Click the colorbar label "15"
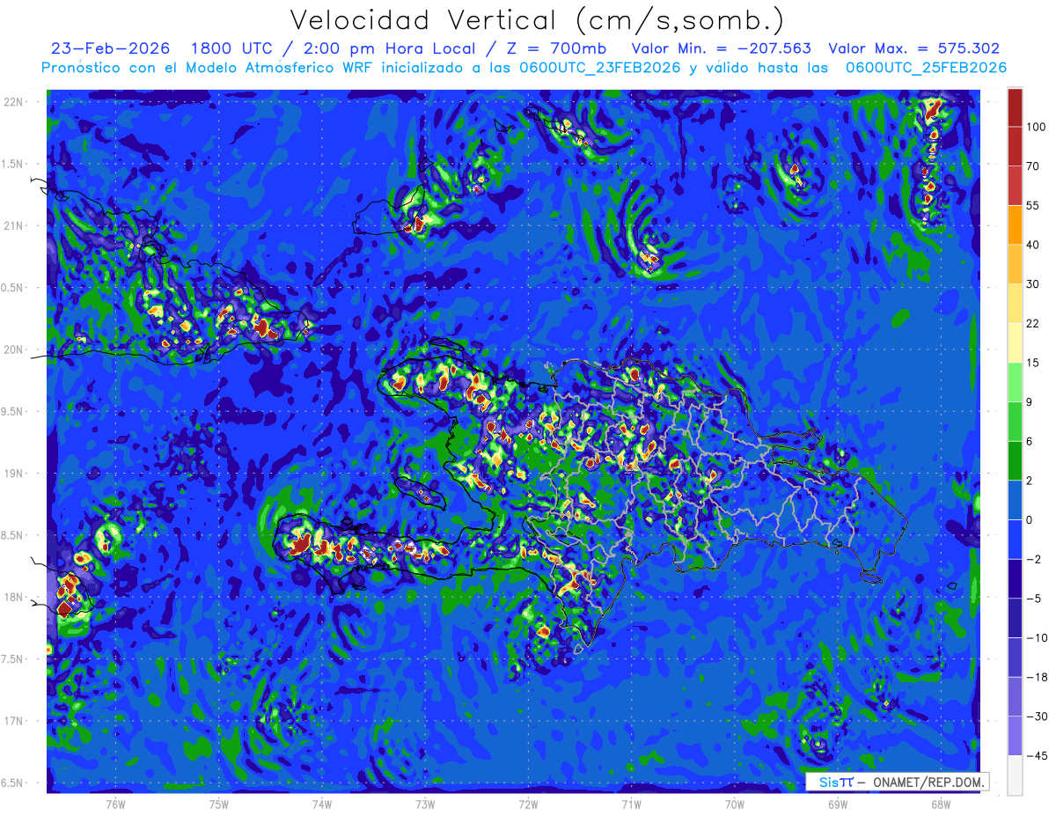 (1033, 363)
